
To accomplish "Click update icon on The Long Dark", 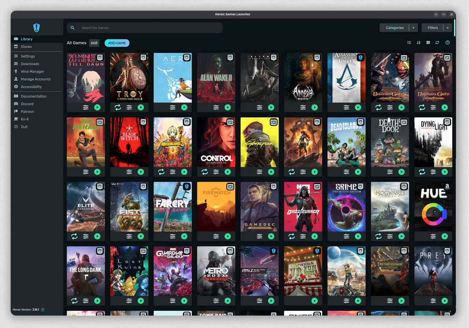I will click(74, 301).
